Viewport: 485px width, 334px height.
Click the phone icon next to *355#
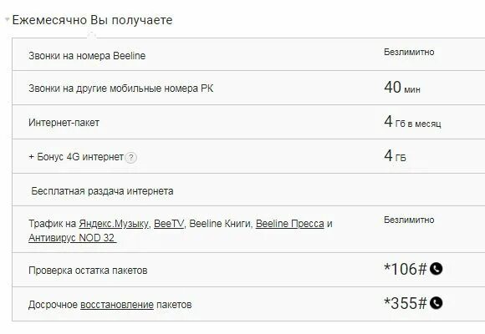[x=436, y=303]
